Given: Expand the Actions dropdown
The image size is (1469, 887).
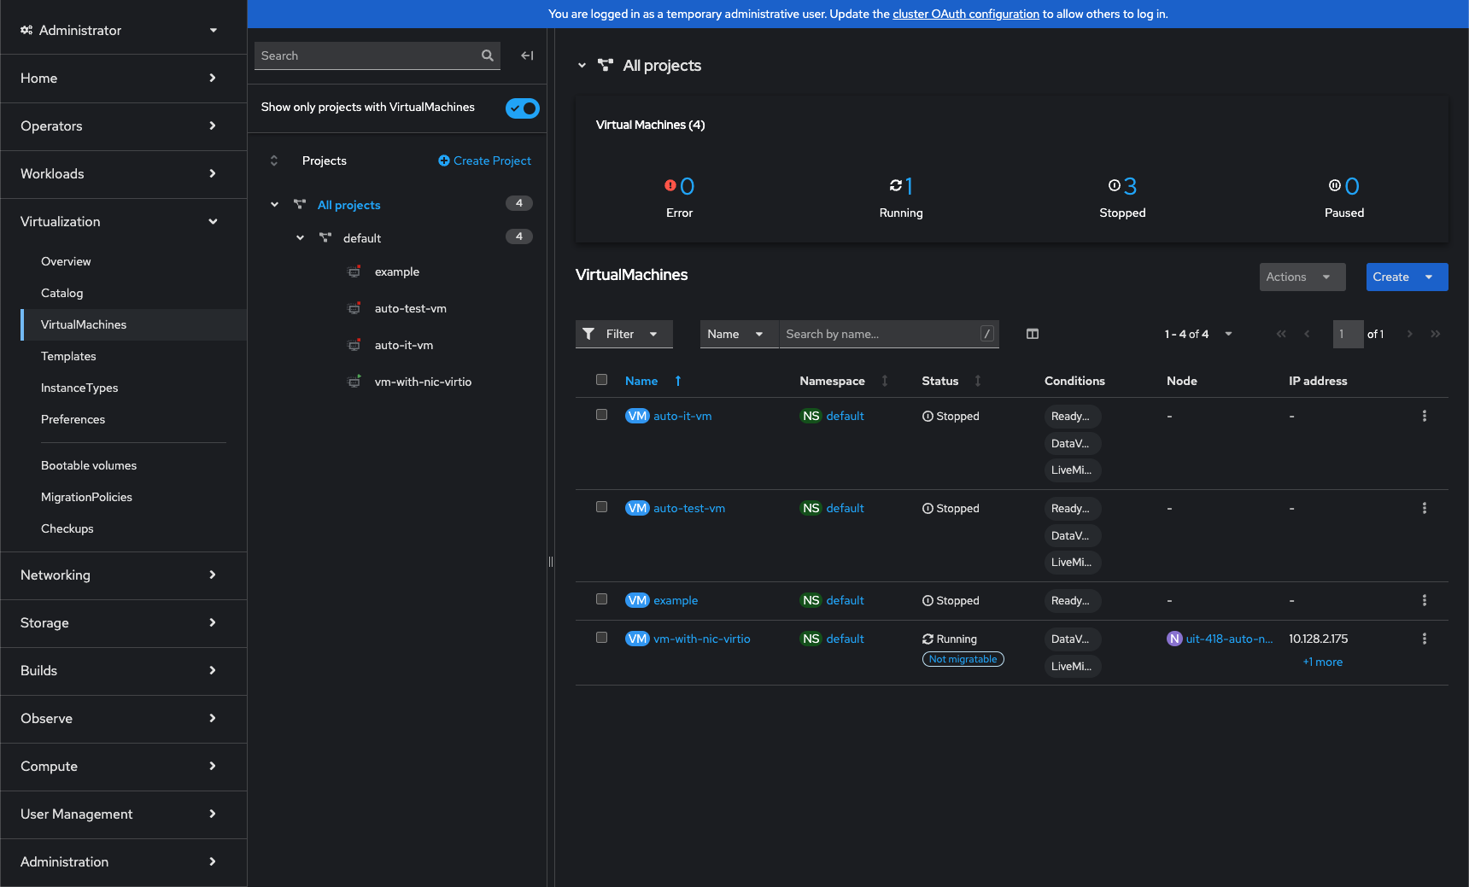Looking at the screenshot, I should (x=1302, y=277).
